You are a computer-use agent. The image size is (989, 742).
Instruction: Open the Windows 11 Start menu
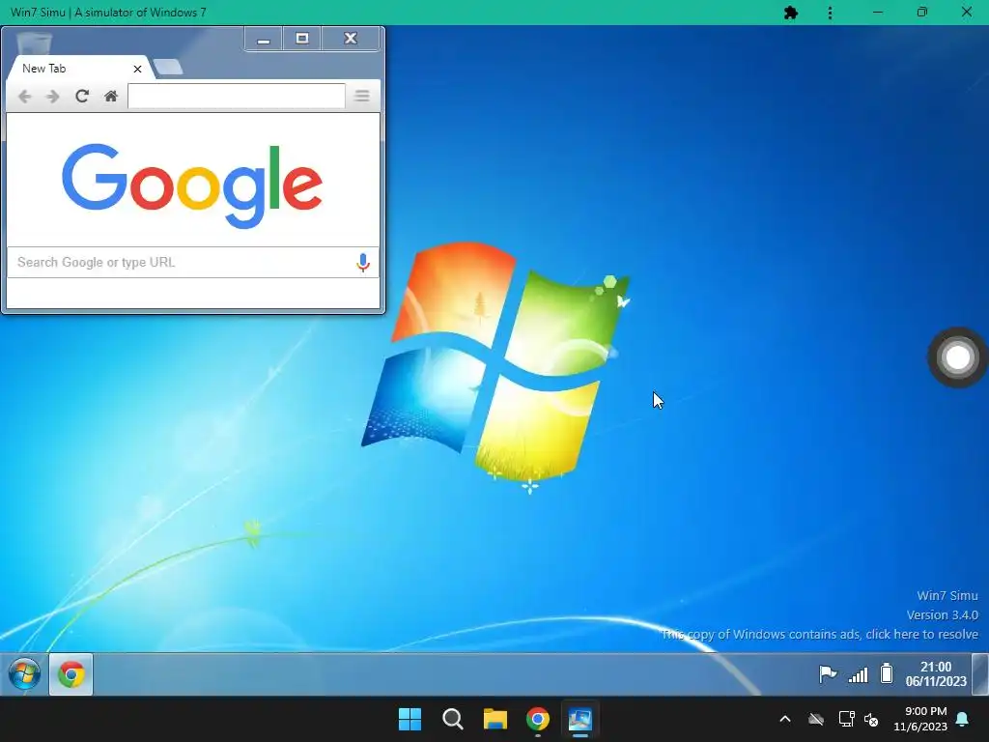coord(410,719)
